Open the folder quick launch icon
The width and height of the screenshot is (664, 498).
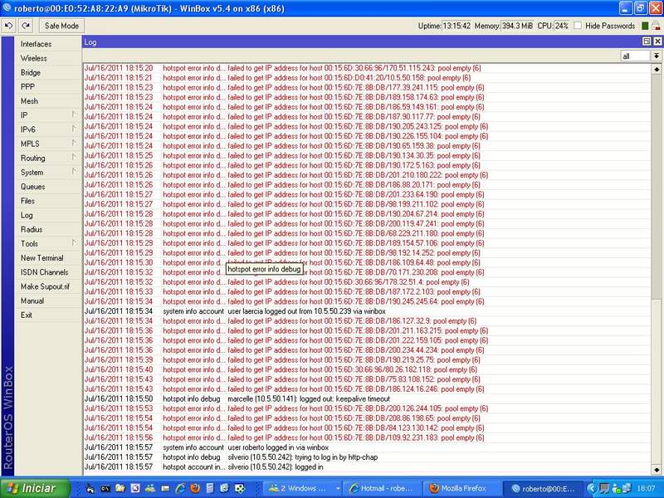(x=120, y=488)
